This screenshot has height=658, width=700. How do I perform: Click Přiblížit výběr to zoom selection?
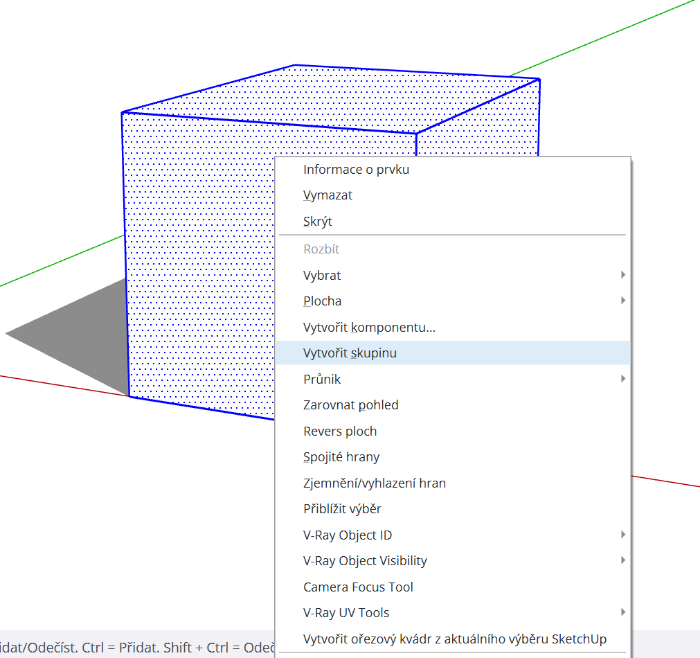coord(342,509)
